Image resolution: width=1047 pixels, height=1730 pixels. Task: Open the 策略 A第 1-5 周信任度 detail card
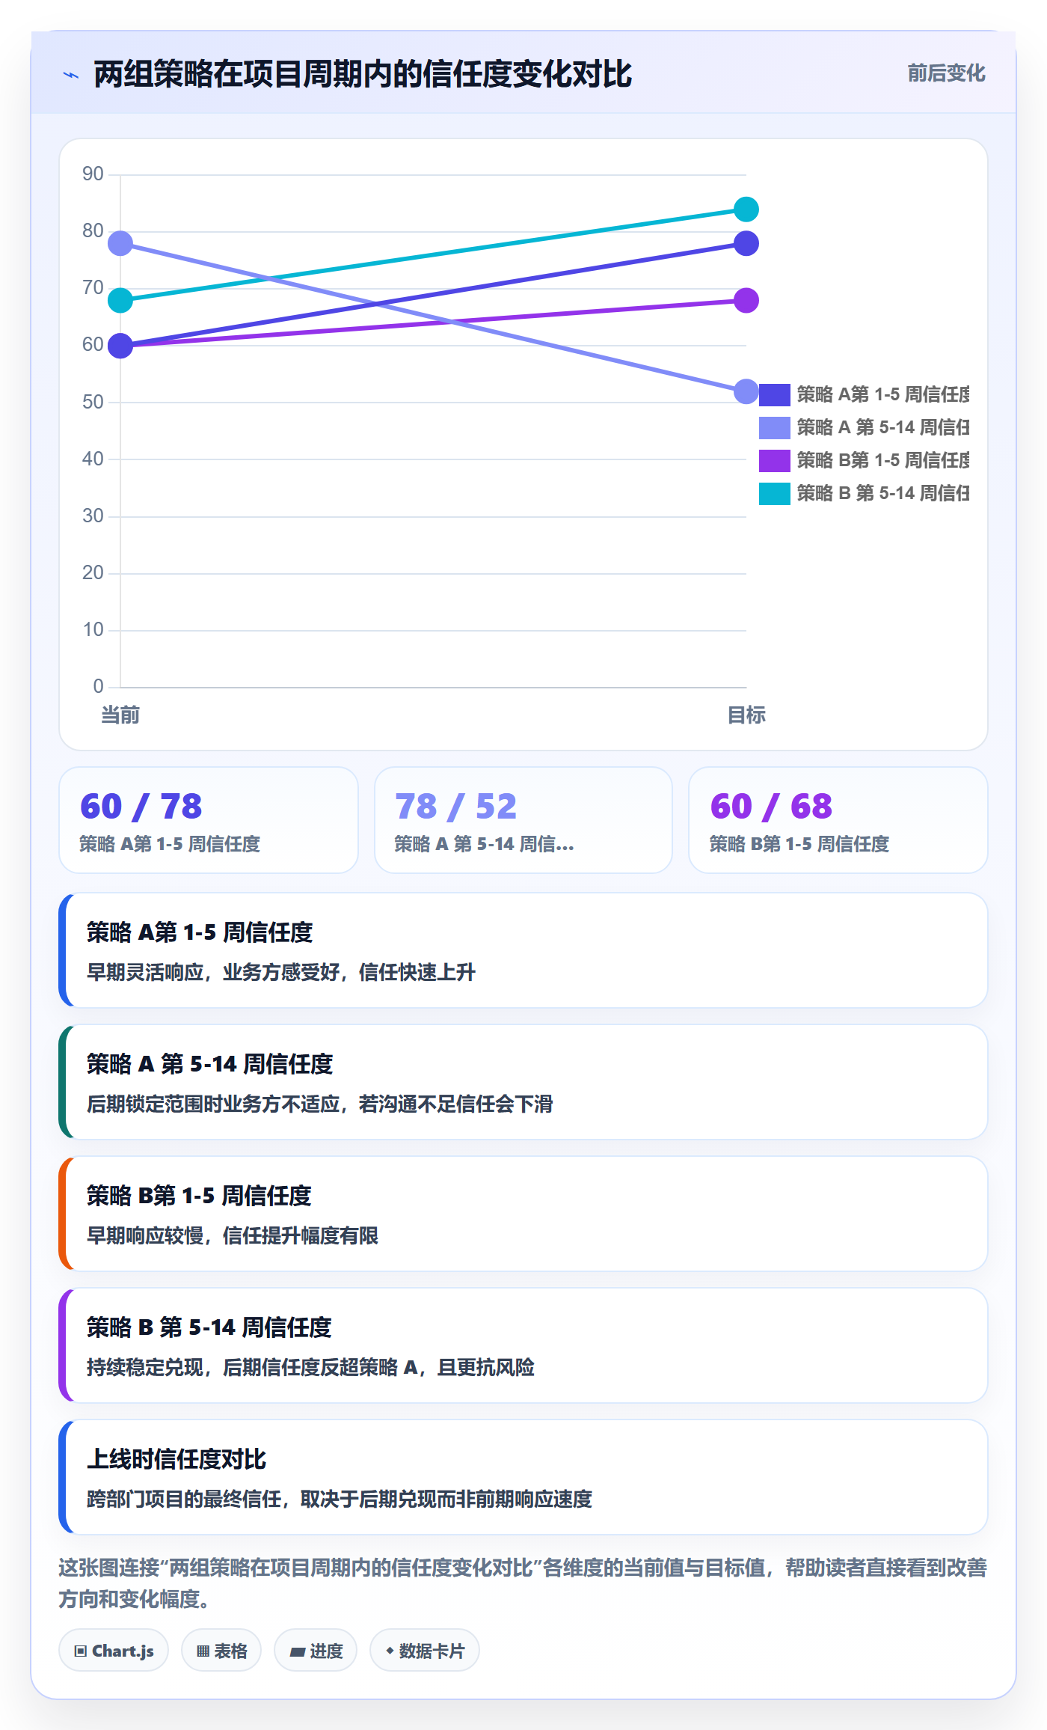click(x=523, y=950)
